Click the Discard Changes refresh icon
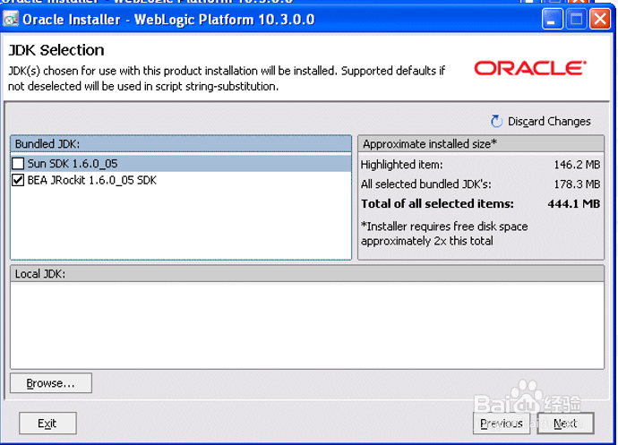 pos(496,121)
